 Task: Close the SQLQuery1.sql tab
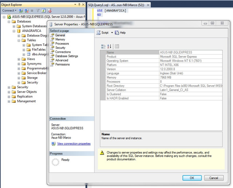(148, 5)
